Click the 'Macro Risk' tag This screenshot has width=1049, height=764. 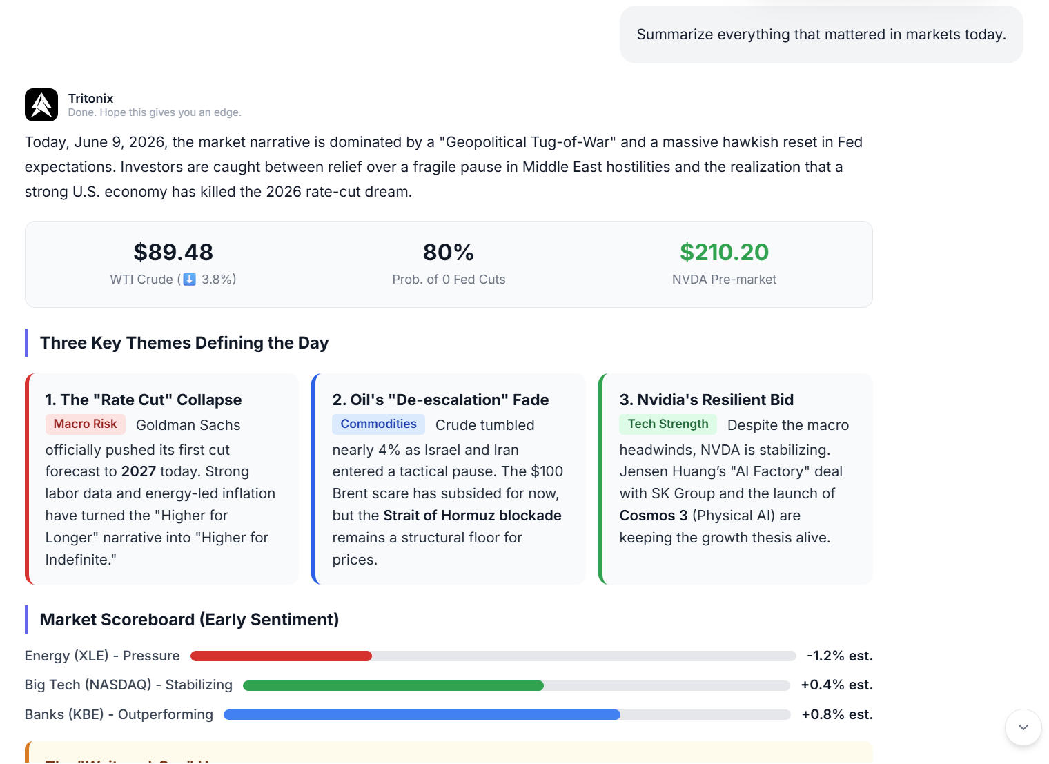(86, 424)
